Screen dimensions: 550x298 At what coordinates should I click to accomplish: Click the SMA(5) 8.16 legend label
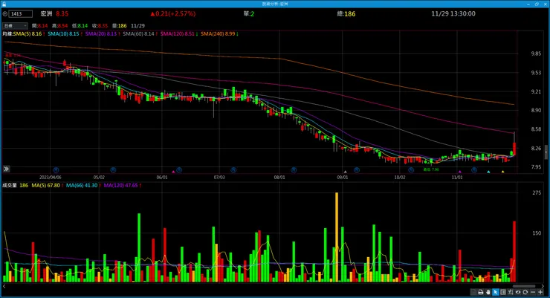pos(29,34)
